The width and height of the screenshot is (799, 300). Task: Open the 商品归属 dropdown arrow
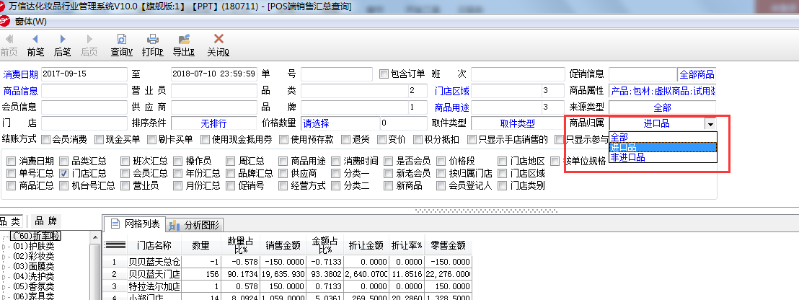[x=710, y=123]
